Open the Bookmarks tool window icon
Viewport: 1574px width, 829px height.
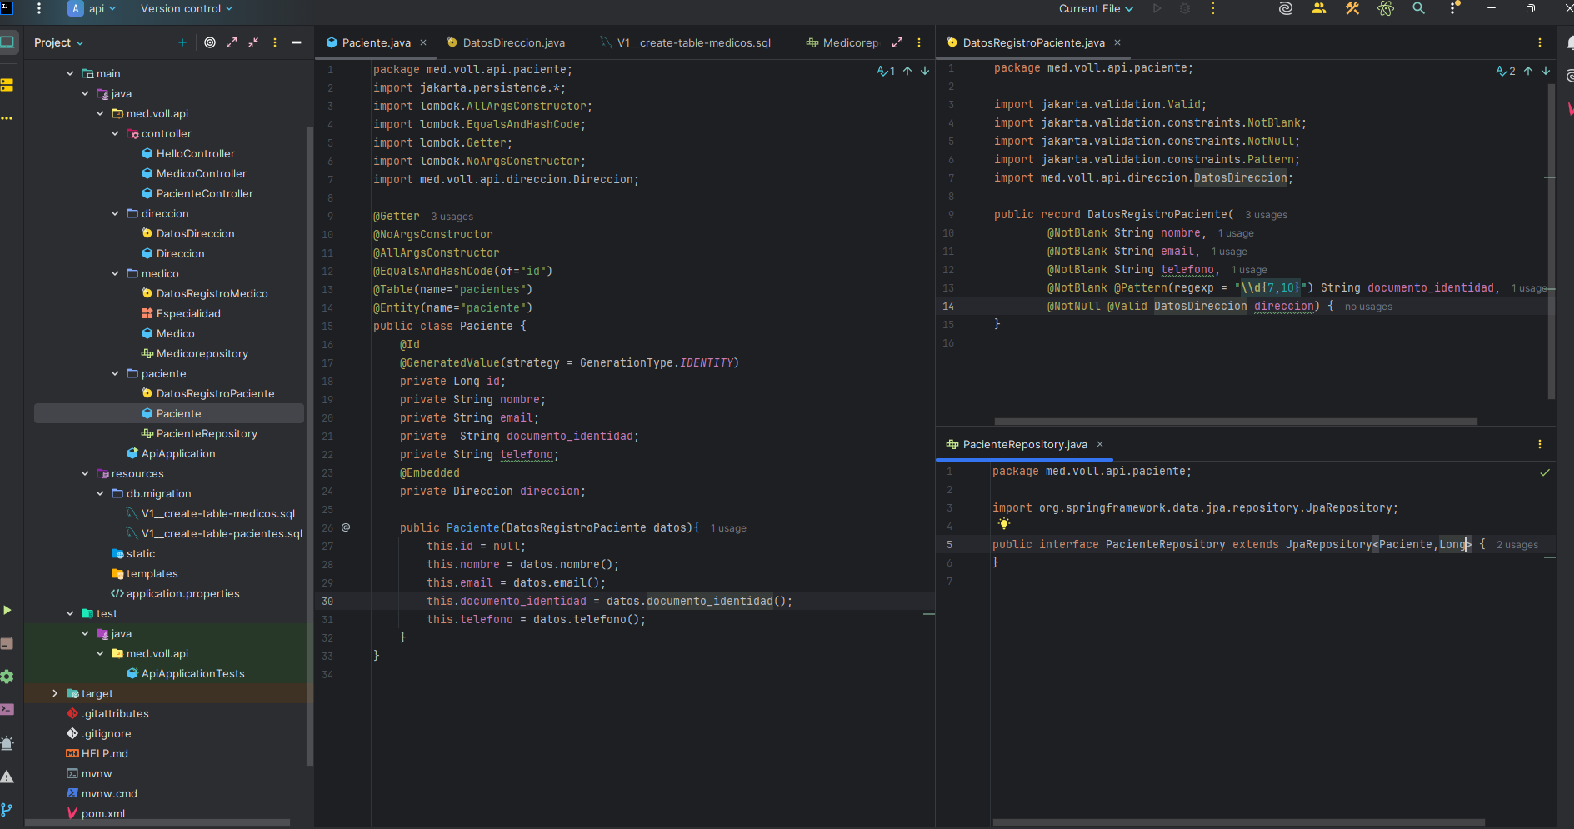[7, 85]
